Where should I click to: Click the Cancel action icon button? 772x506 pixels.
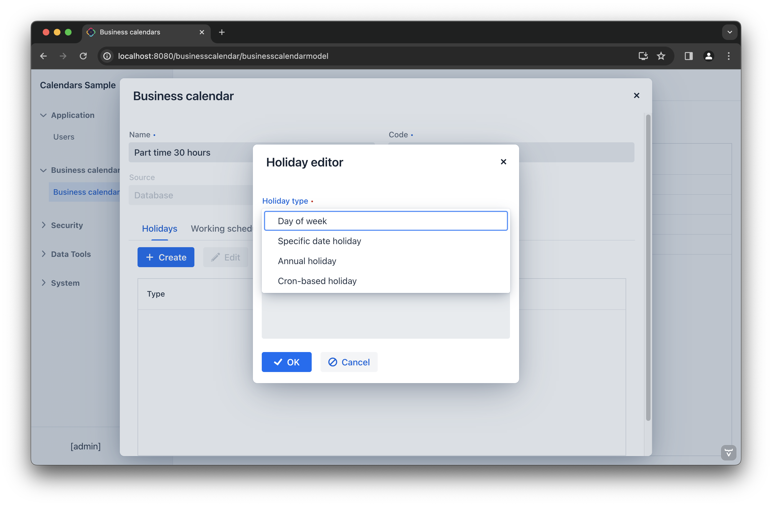point(333,362)
